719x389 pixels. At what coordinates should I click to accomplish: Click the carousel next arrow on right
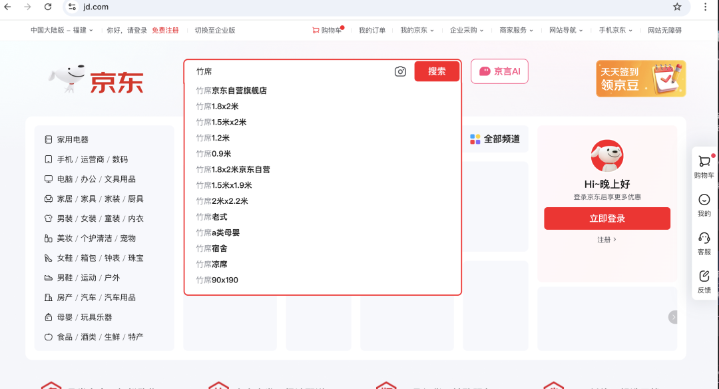point(672,317)
